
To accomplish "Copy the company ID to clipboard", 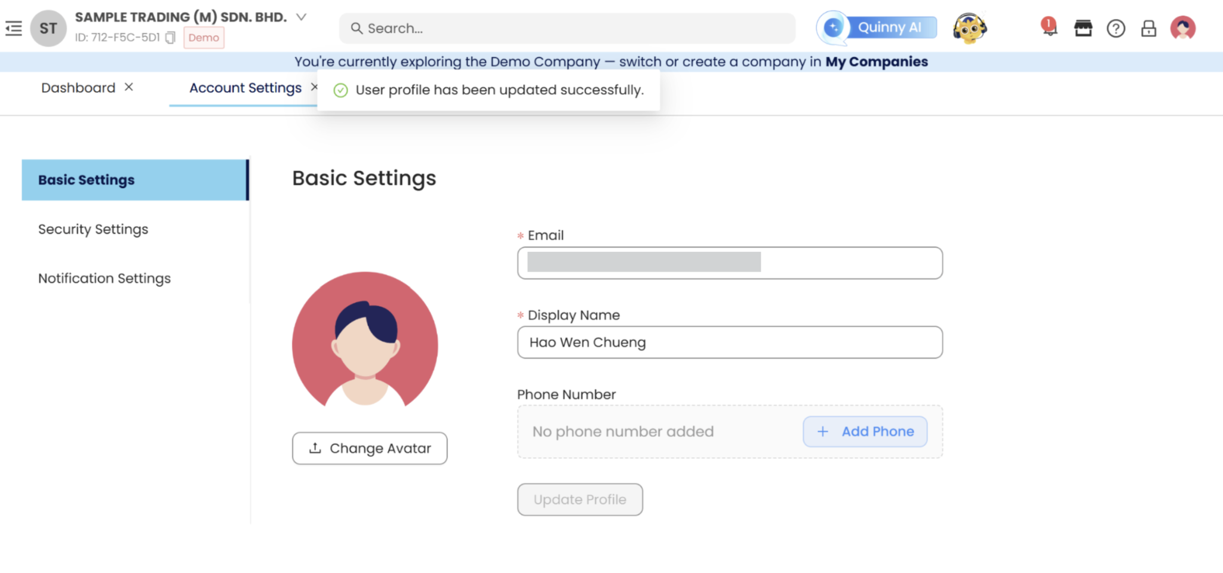I will pyautogui.click(x=170, y=38).
